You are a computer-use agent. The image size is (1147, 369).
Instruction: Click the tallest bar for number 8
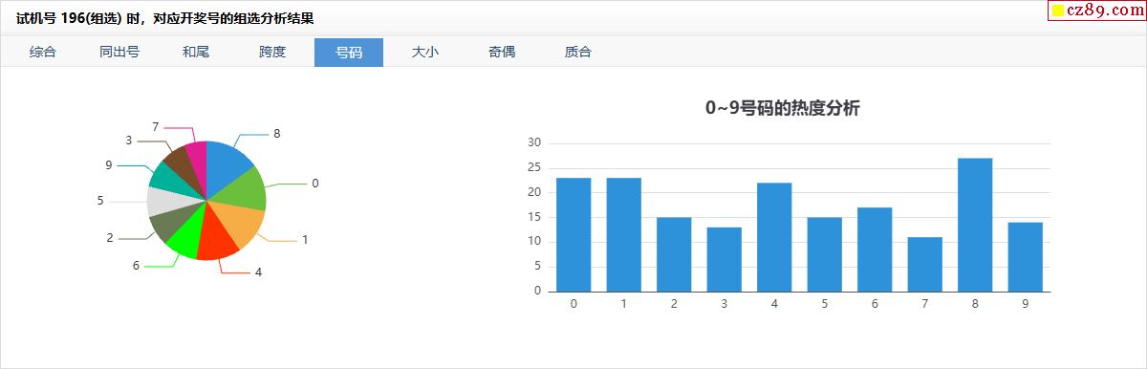click(975, 225)
